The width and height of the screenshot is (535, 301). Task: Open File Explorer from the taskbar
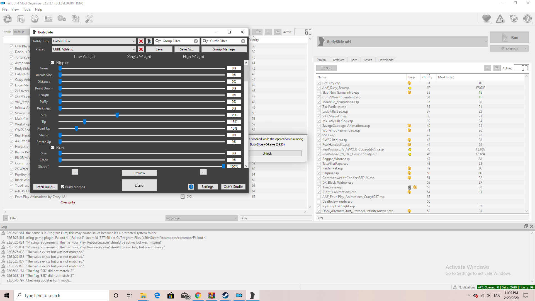pyautogui.click(x=143, y=295)
